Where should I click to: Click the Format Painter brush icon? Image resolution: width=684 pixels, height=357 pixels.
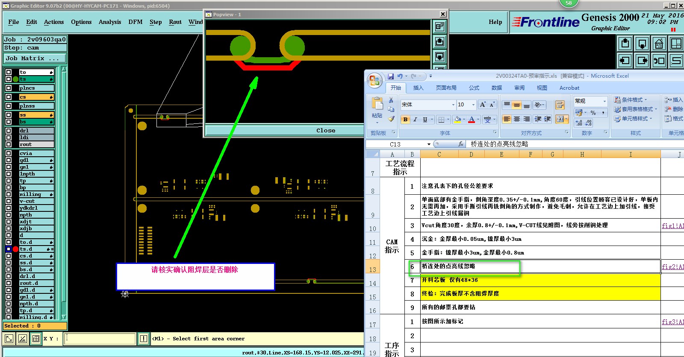(391, 119)
